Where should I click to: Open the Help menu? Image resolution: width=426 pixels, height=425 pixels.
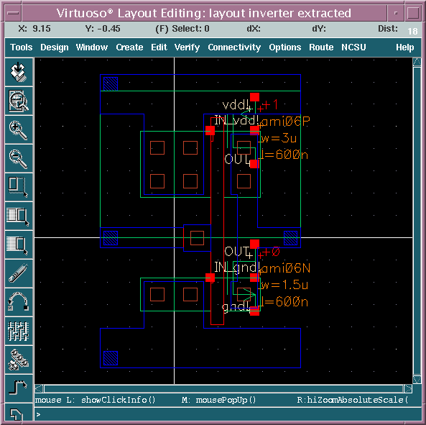405,47
